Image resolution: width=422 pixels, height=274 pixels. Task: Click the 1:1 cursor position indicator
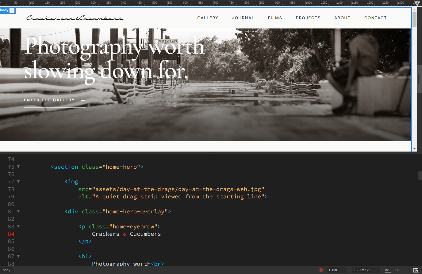tap(397, 270)
